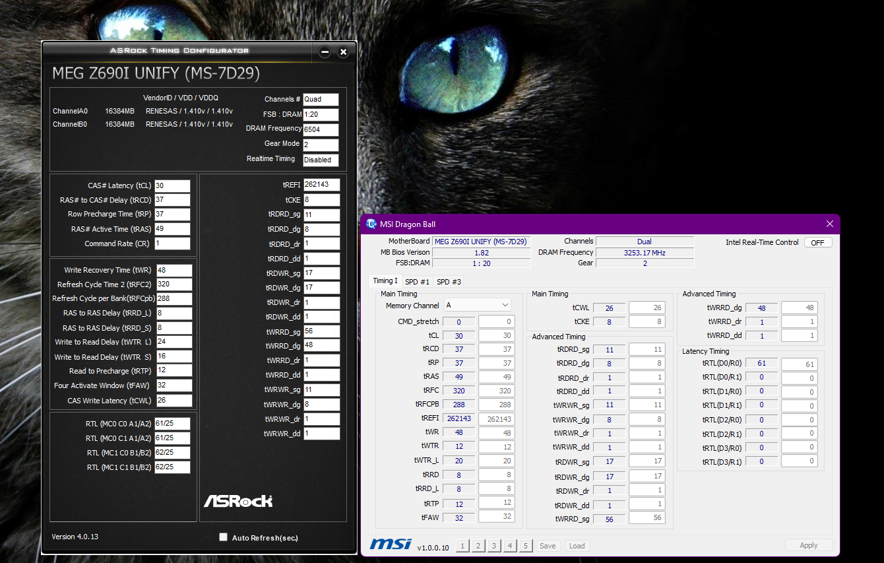Minimize the ASRock Timing Configurator window
The image size is (884, 563).
pos(324,52)
